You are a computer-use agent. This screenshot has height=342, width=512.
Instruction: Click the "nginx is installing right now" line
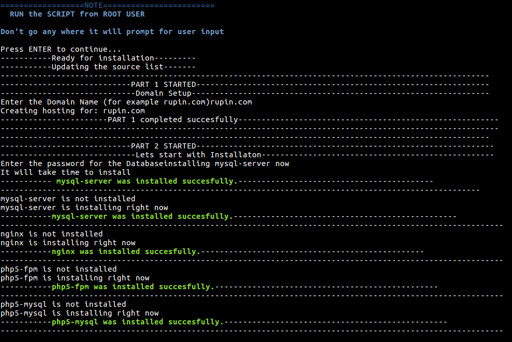click(x=68, y=243)
